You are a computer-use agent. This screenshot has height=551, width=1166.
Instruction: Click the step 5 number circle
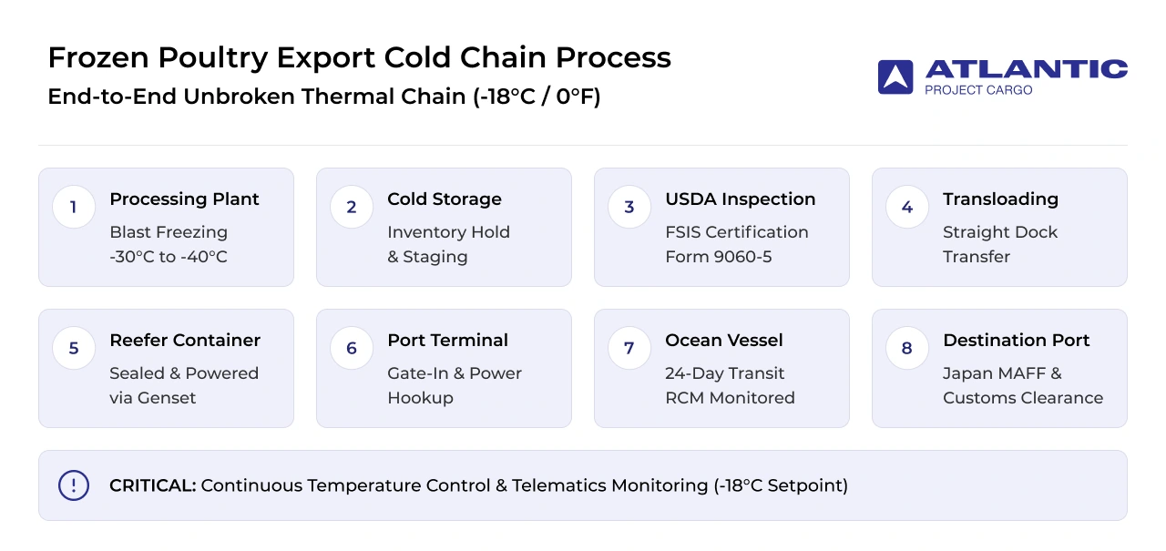74,349
